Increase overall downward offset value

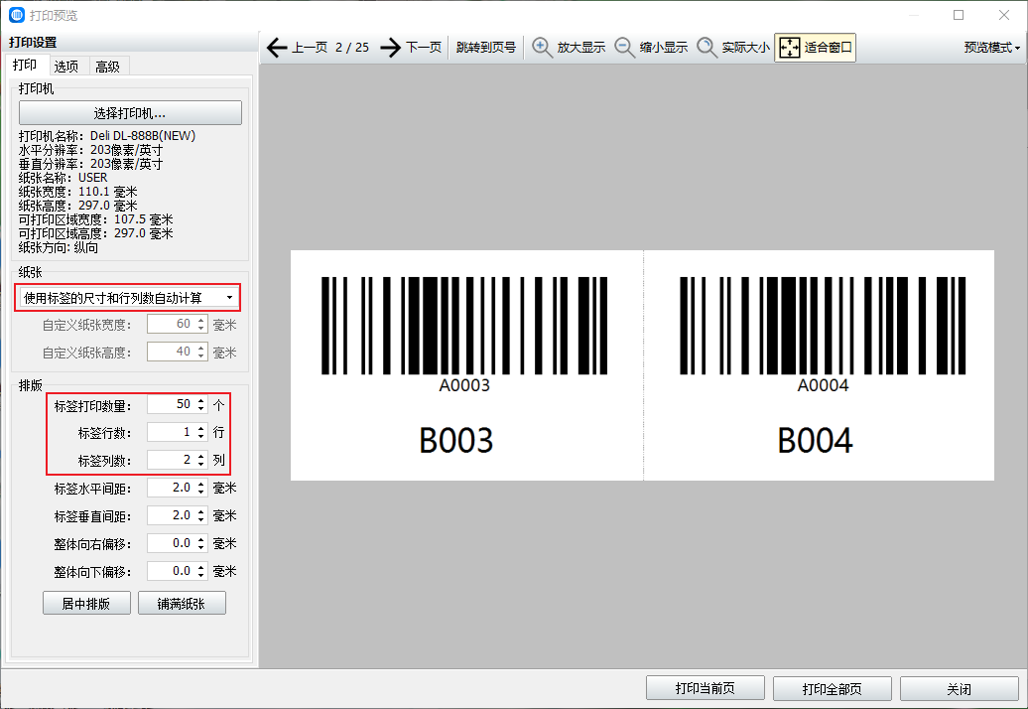click(x=201, y=567)
